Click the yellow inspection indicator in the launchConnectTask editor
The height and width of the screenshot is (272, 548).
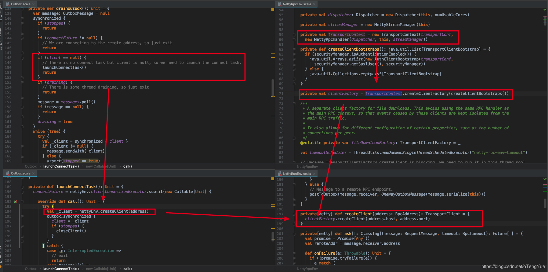click(273, 179)
